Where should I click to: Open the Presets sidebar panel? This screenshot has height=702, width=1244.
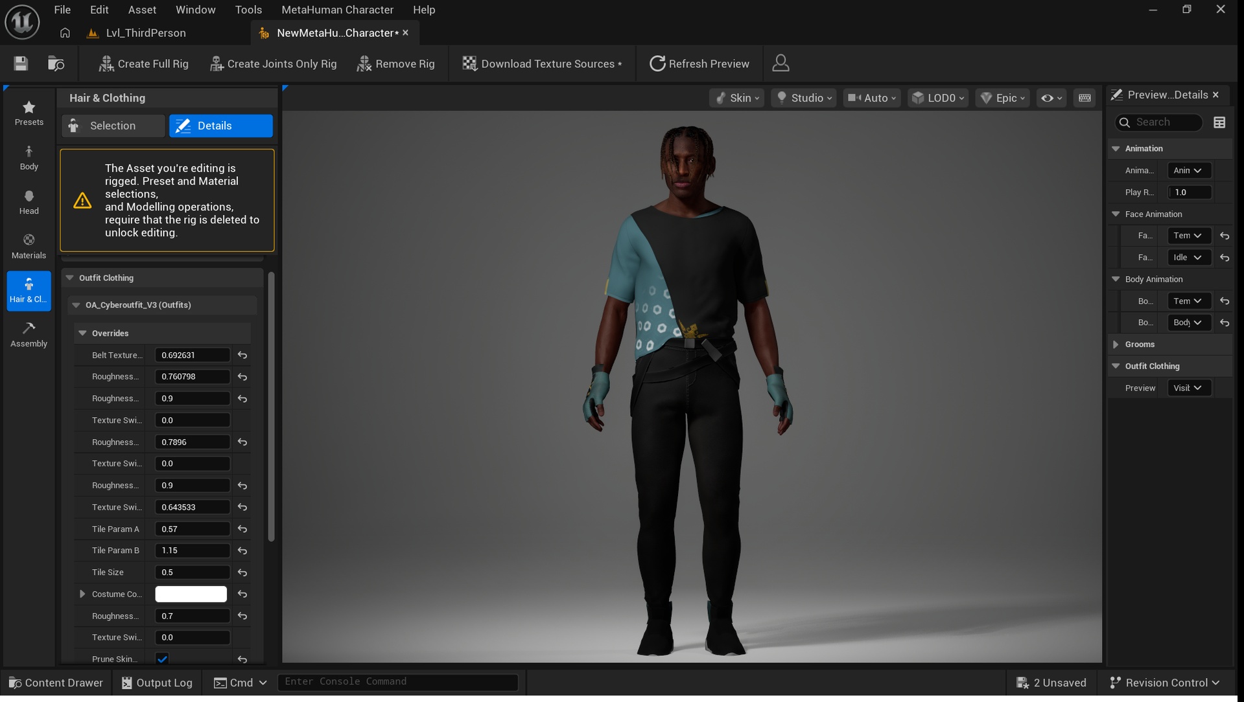[29, 113]
